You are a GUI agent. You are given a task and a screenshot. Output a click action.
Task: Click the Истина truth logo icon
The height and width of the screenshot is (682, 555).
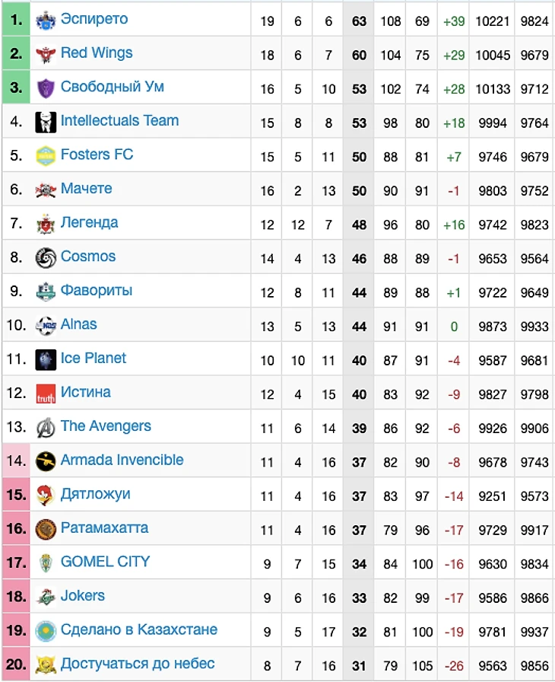tap(46, 394)
